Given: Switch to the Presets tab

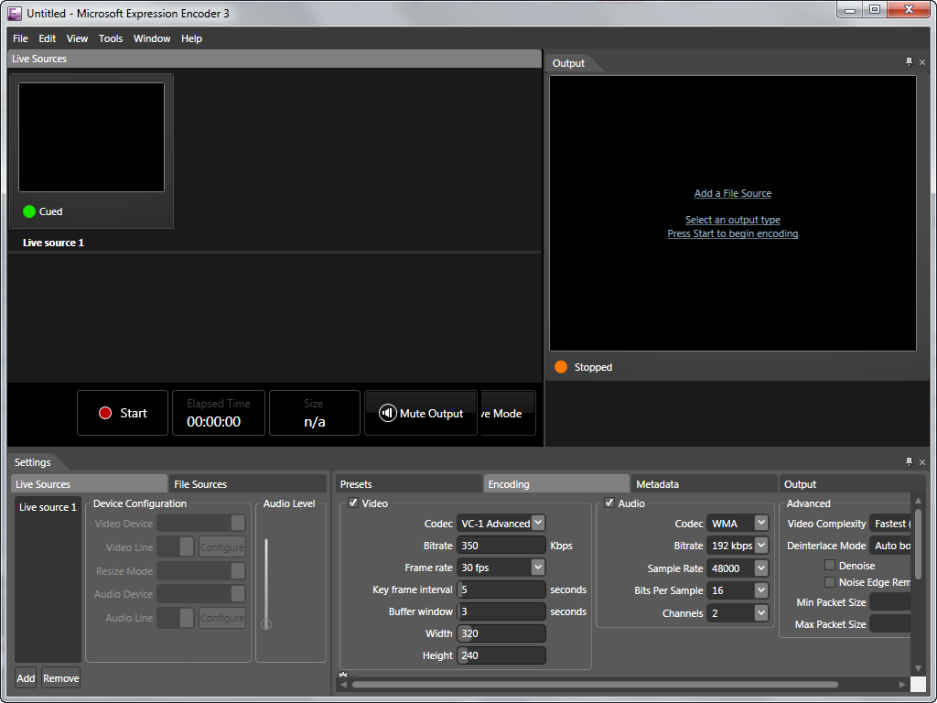Looking at the screenshot, I should coord(408,483).
